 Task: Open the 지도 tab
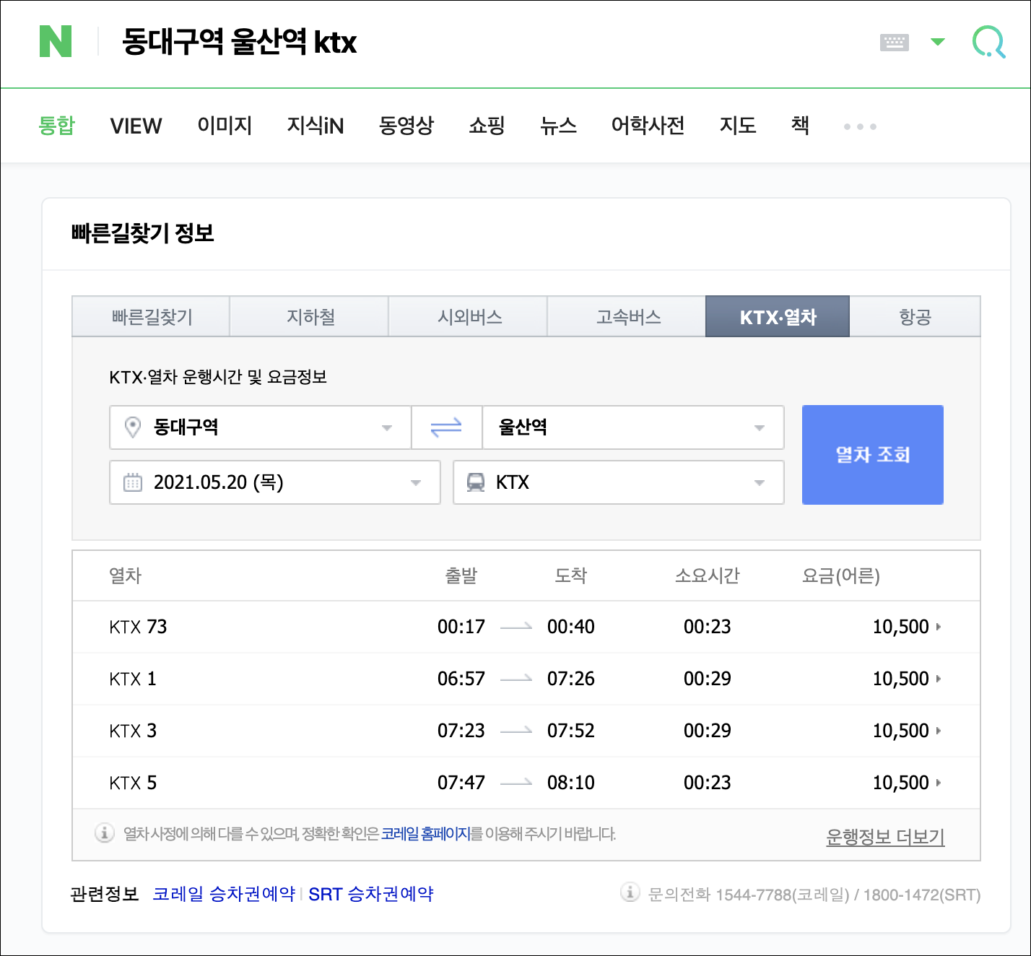(x=738, y=126)
